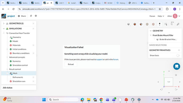The height and width of the screenshot is (103, 183).
Task: Select the solid orange cube render mode
Action: pyautogui.click(x=135, y=24)
